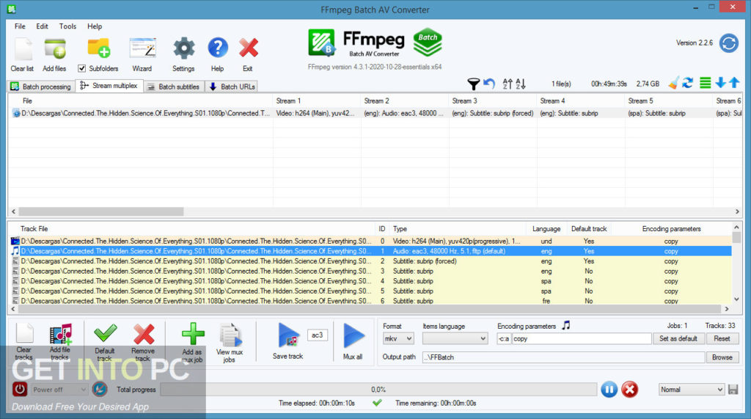The height and width of the screenshot is (419, 751).
Task: Open the Format mkv dropdown
Action: pos(398,338)
